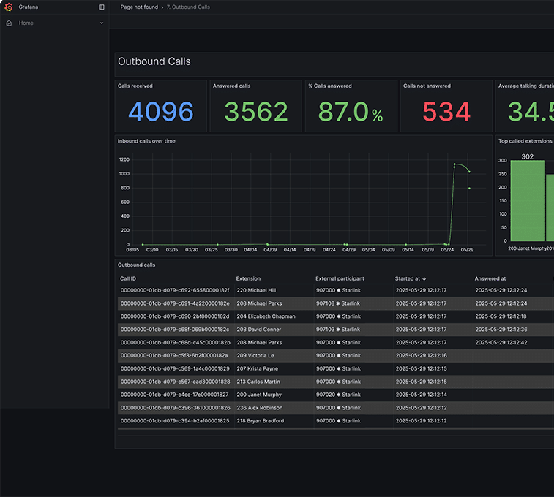Click the Grafana logo icon
The height and width of the screenshot is (497, 554).
pyautogui.click(x=9, y=7)
